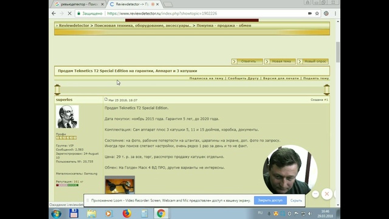
Task: Click the volume icon in system tray
Action: 310,214
